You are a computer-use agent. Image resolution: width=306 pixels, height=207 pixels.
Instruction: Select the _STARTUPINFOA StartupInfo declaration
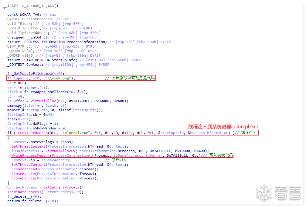pos(42,60)
